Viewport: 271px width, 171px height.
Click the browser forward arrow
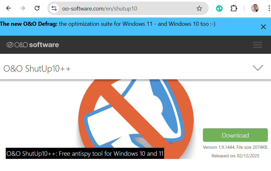pyautogui.click(x=23, y=8)
